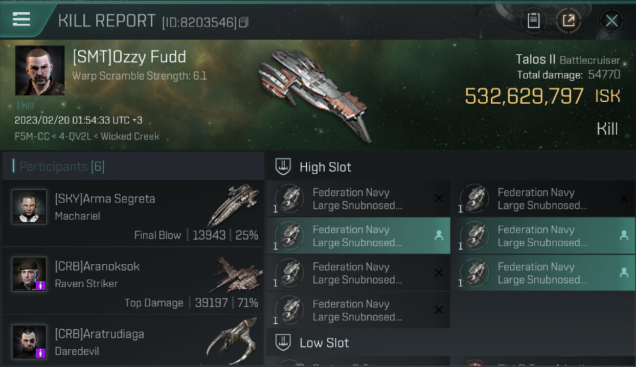Close the kill report window
Screen dimensions: 636x367
[612, 21]
